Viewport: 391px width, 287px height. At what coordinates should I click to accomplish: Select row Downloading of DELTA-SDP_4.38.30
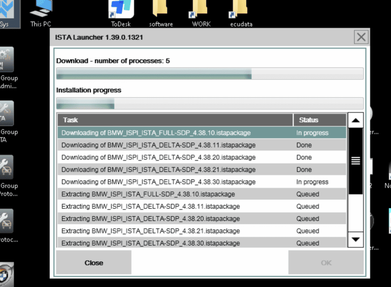click(x=202, y=182)
